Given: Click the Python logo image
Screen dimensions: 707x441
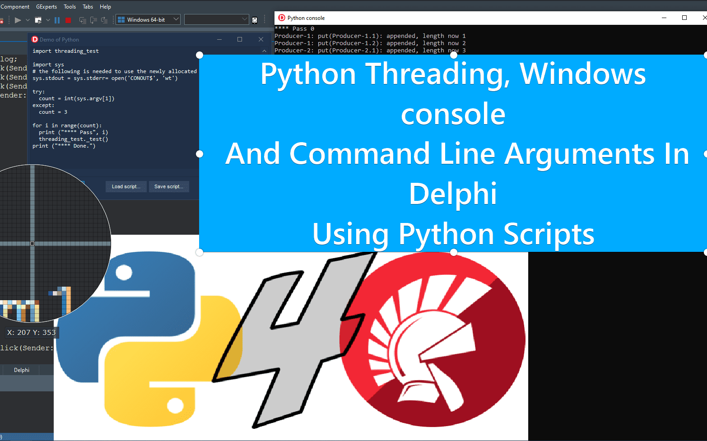Looking at the screenshot, I should 149,339.
